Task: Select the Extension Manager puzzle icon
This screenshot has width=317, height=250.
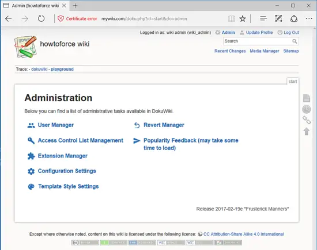Action: pyautogui.click(x=31, y=156)
